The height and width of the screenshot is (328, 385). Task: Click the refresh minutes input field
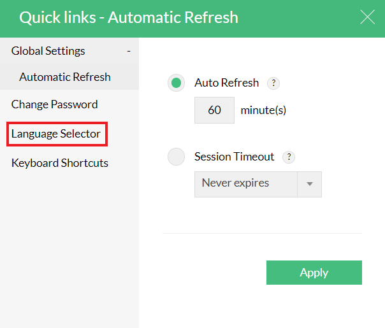click(x=214, y=110)
